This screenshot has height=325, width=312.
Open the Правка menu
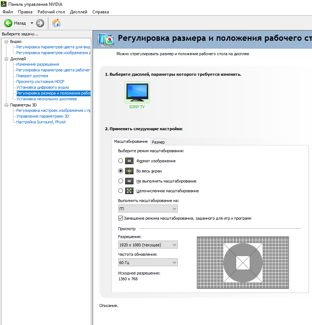(25, 12)
